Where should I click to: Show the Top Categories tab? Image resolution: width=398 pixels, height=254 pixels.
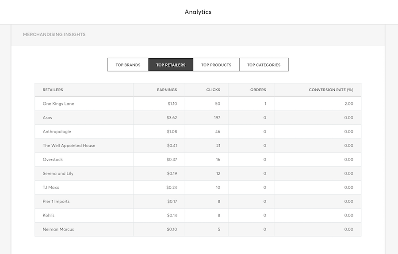[x=264, y=65]
